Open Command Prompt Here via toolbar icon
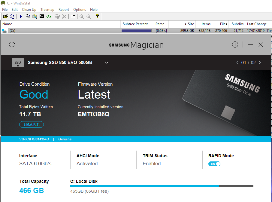 [42, 16]
